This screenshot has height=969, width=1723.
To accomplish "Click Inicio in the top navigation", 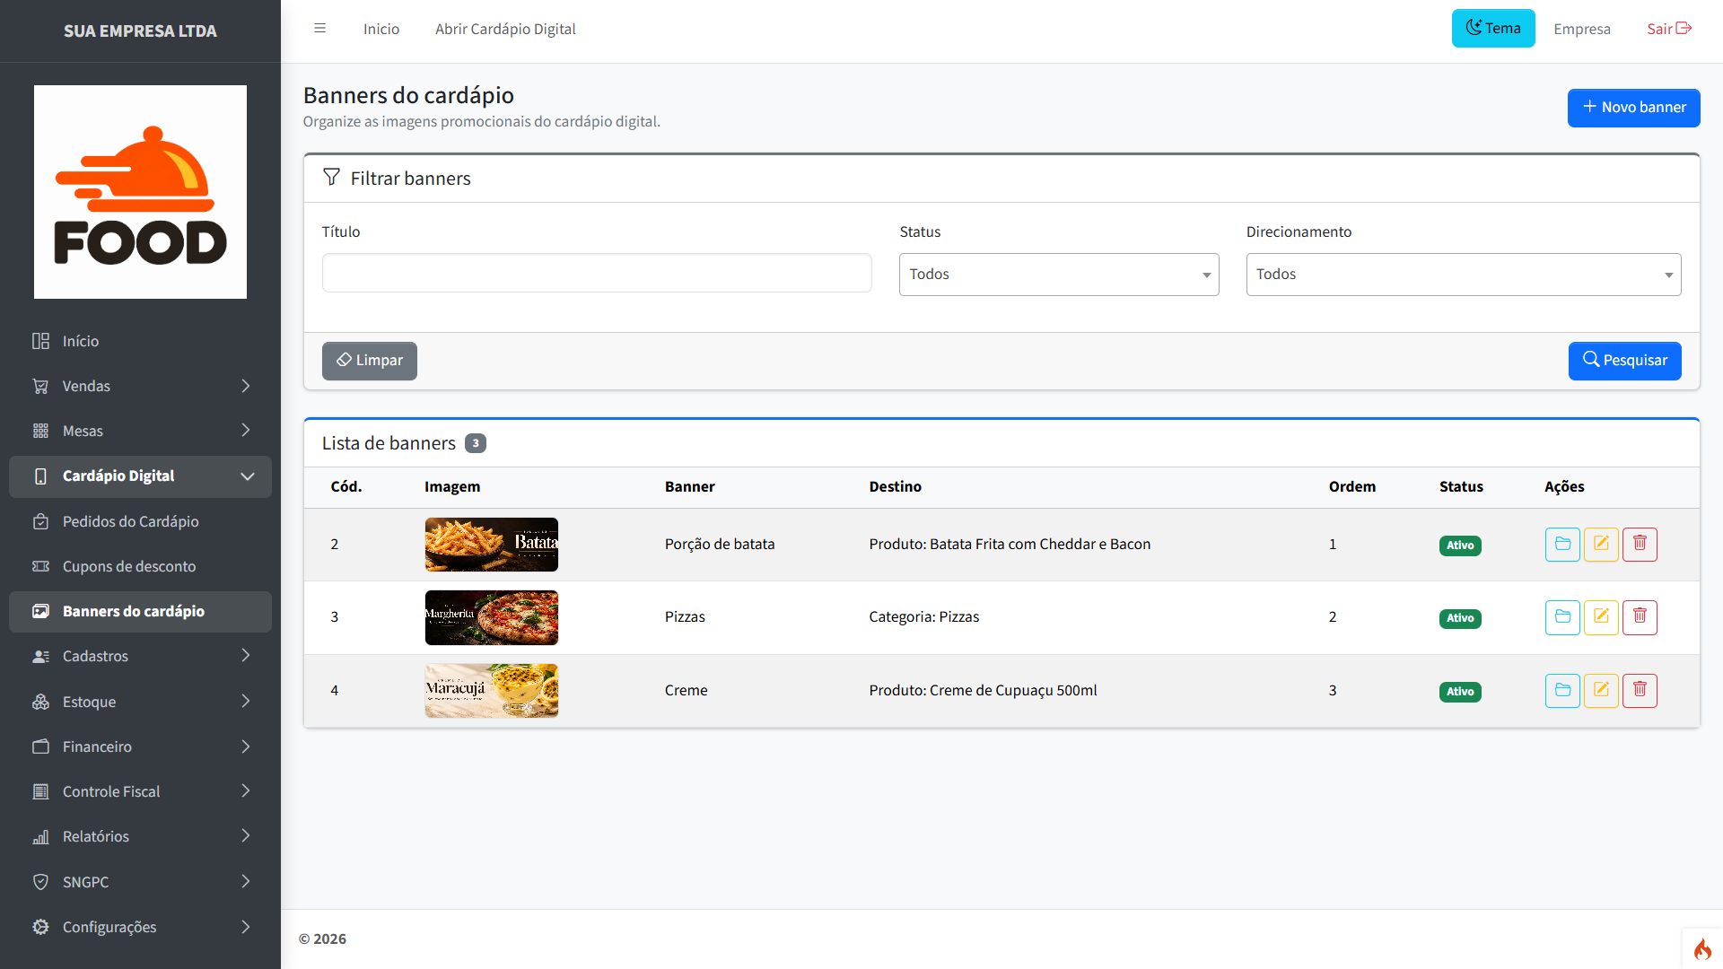I will (x=381, y=29).
